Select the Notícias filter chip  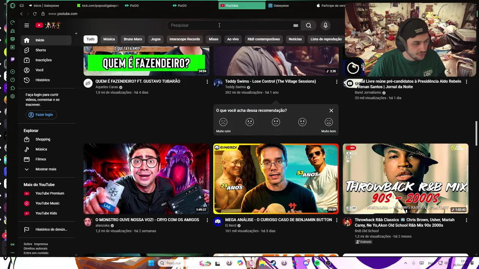pyautogui.click(x=295, y=39)
